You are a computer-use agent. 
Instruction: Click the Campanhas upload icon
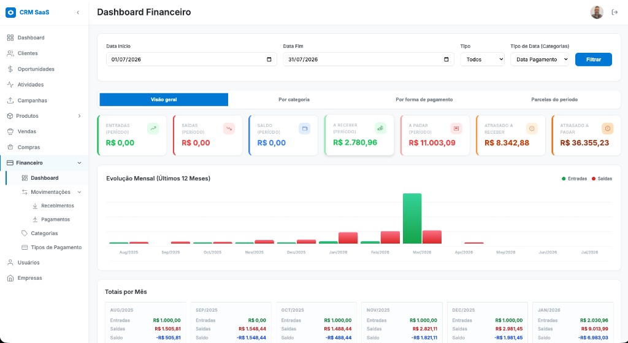[10, 100]
